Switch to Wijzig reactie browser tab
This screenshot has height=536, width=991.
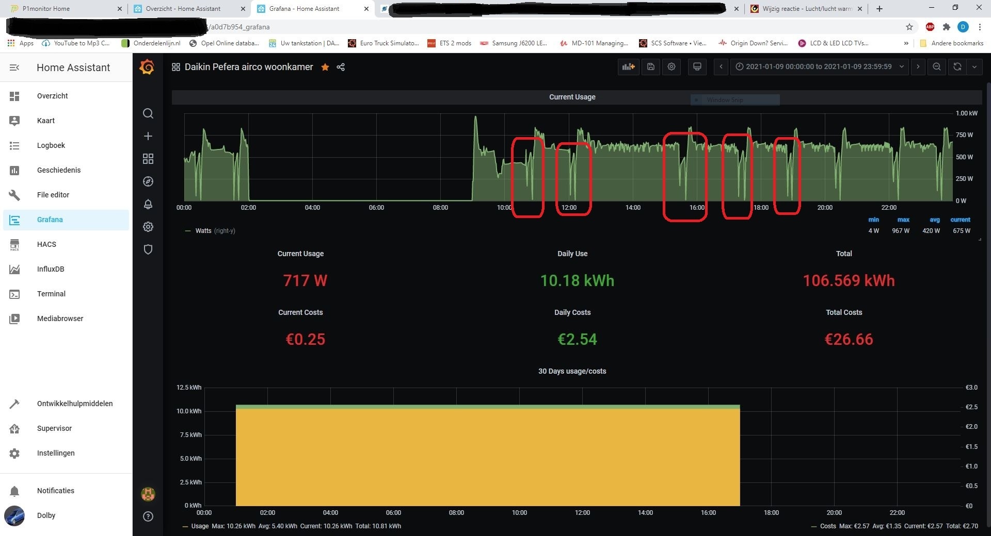(806, 9)
